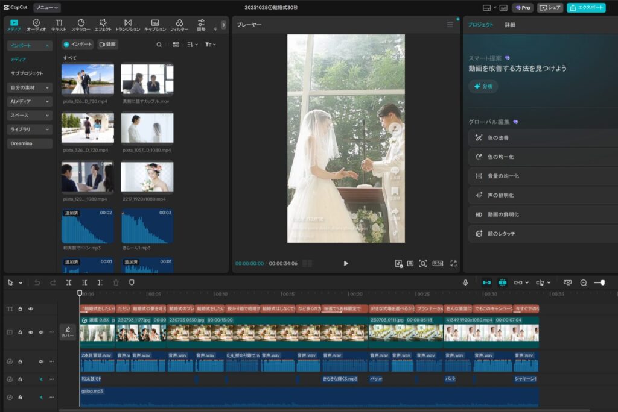Click the split clip tool in timeline toolbar
The width and height of the screenshot is (618, 412).
pyautogui.click(x=69, y=282)
